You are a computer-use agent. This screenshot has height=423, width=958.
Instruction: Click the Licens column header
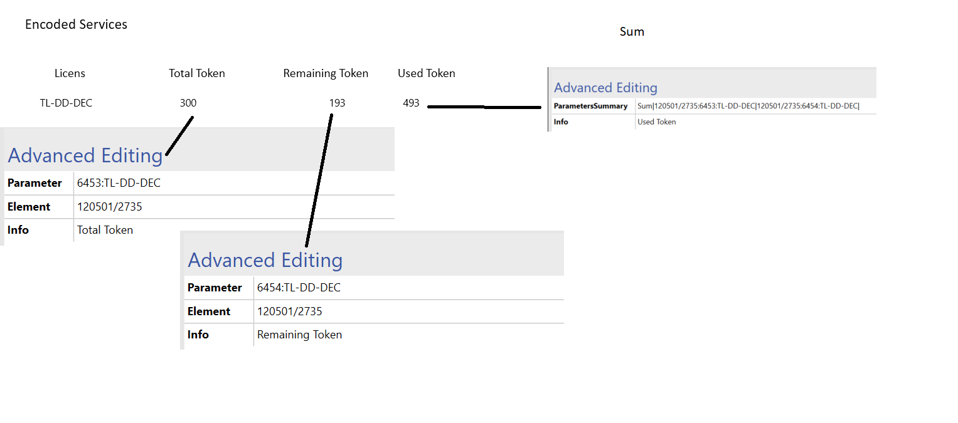click(x=70, y=73)
